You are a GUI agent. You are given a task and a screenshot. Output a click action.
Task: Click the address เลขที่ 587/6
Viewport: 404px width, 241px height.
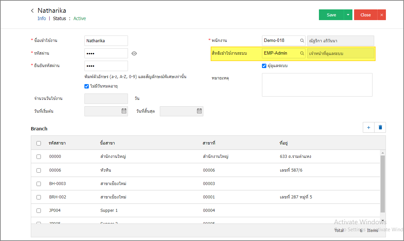291,170
